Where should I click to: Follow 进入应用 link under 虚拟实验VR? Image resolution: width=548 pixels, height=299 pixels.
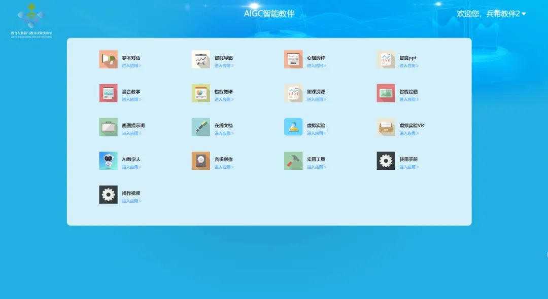click(x=408, y=134)
